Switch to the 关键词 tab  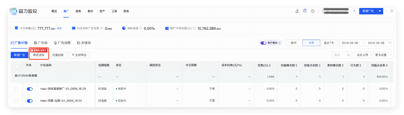[84, 43]
